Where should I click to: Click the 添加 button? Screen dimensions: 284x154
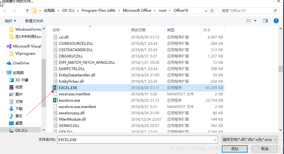coord(234,149)
